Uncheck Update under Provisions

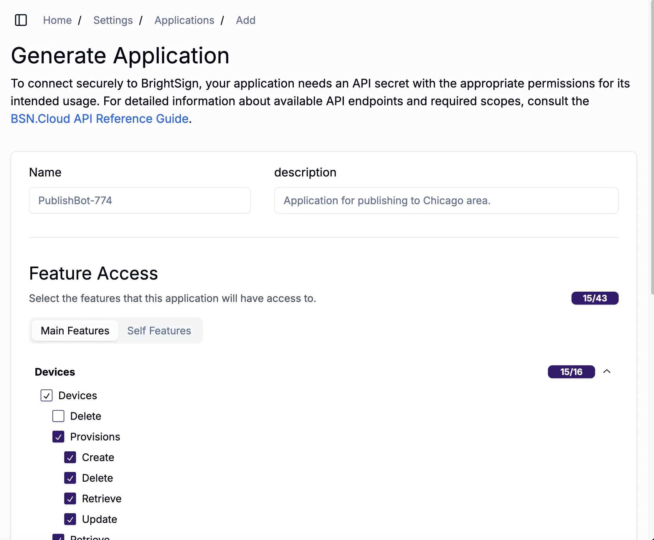pyautogui.click(x=70, y=519)
